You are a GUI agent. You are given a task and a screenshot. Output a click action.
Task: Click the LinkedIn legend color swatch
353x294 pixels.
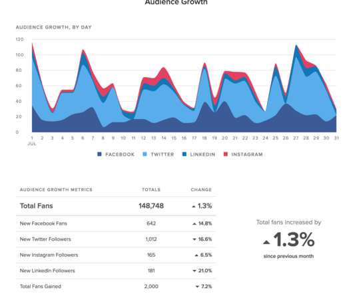[184, 154]
